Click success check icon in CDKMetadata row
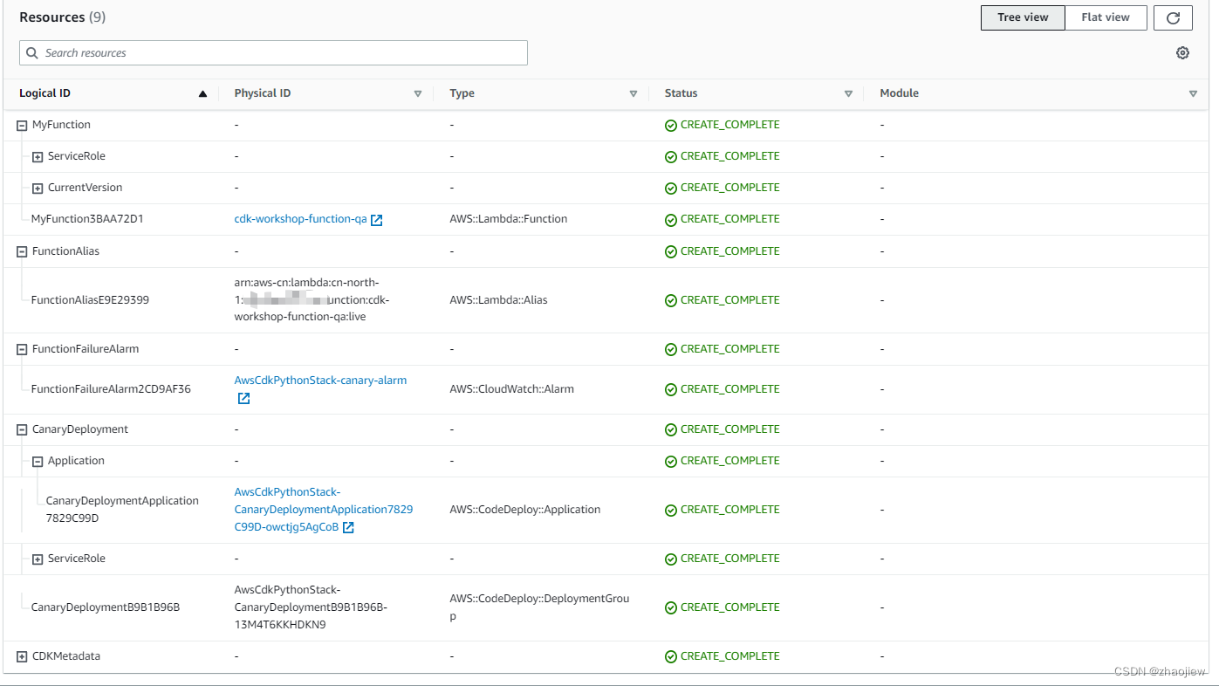This screenshot has height=686, width=1219. click(x=671, y=657)
